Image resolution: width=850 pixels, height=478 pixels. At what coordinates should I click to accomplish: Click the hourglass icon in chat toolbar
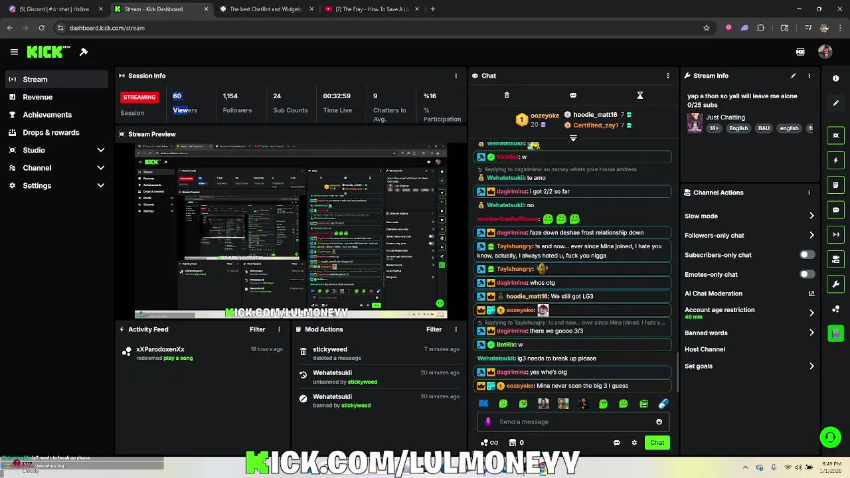[640, 96]
